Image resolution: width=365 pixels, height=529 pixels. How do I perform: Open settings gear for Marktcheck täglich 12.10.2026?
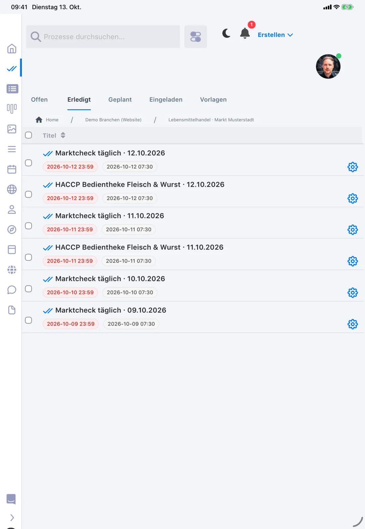coord(353,167)
